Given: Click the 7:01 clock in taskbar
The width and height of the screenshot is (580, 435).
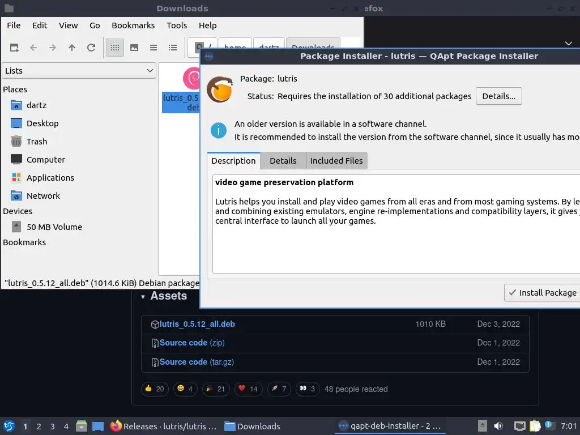Looking at the screenshot, I should (x=569, y=426).
